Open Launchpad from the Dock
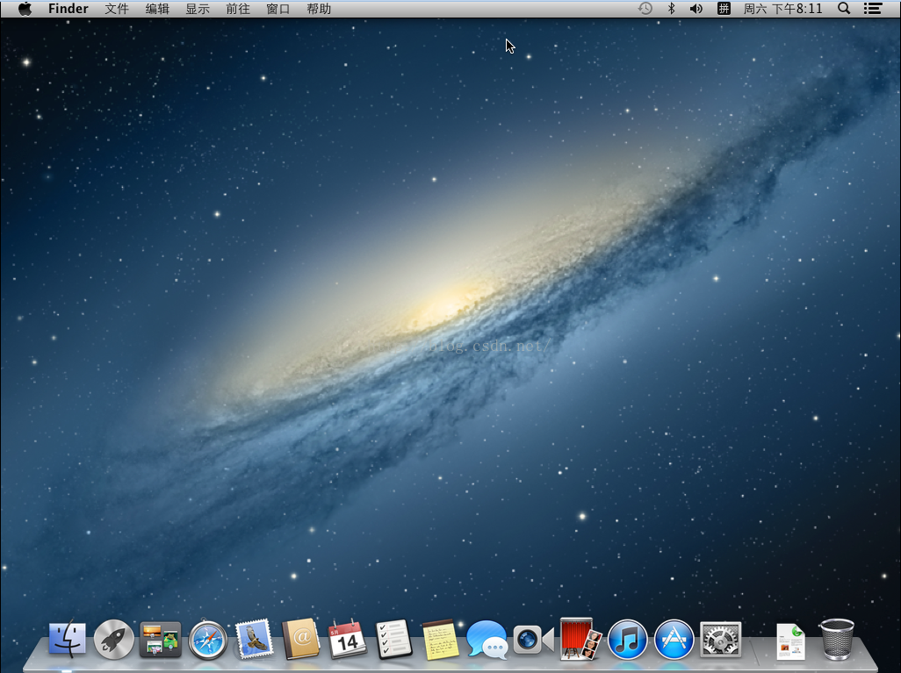 (114, 640)
